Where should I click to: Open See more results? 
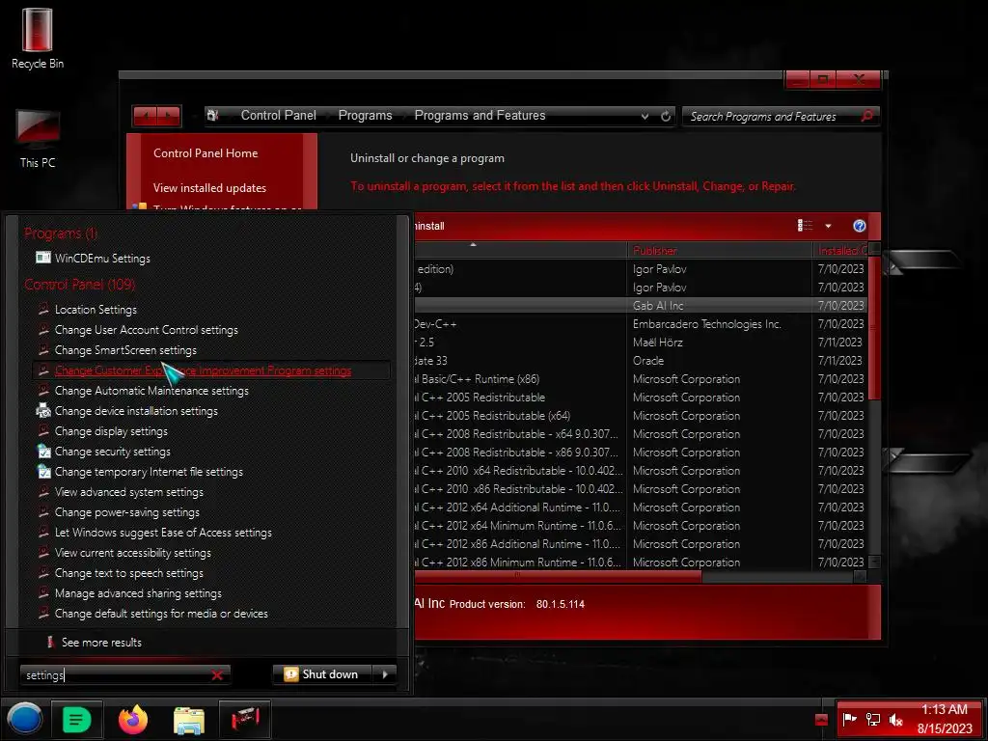[x=101, y=642]
